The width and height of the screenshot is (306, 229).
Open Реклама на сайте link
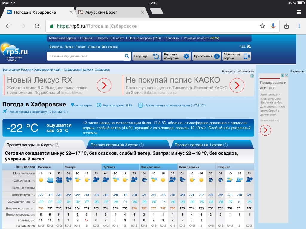click(201, 38)
